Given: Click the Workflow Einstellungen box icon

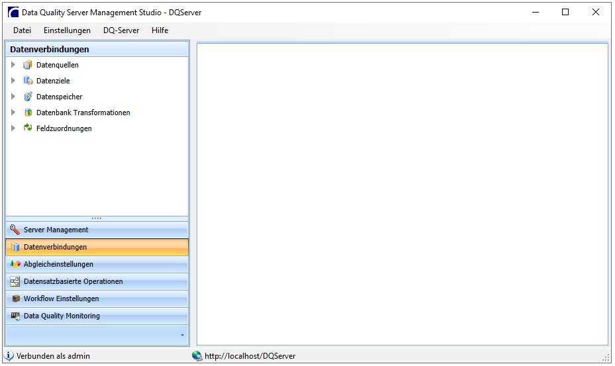Looking at the screenshot, I should (16, 298).
